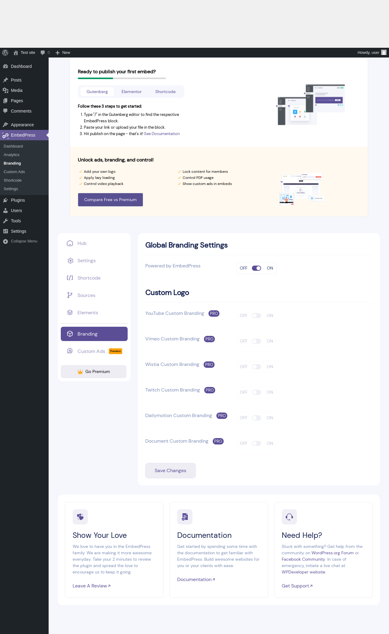Open the comments bubble in admin bar

pyautogui.click(x=43, y=53)
